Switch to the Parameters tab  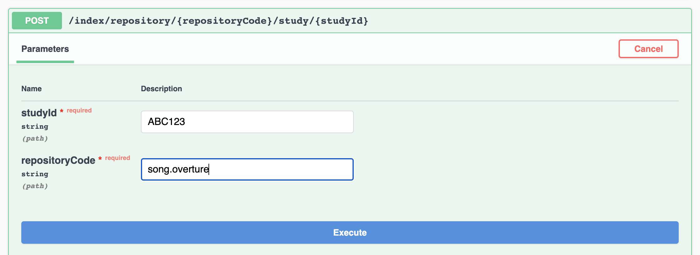pyautogui.click(x=45, y=49)
